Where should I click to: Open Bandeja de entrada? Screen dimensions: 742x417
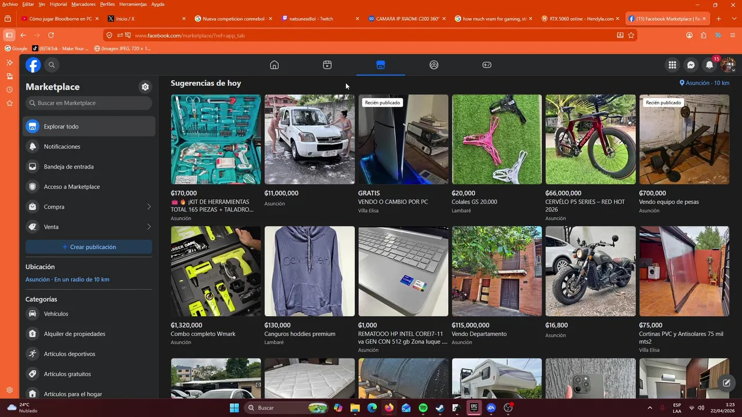click(x=89, y=167)
